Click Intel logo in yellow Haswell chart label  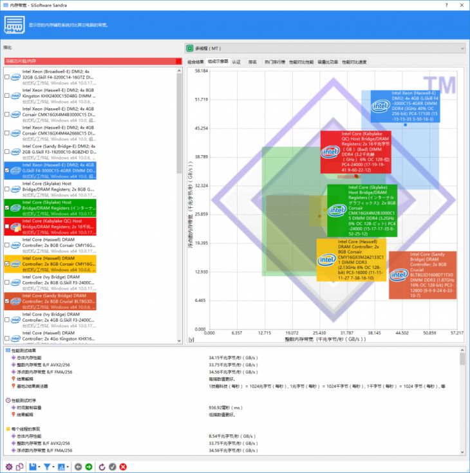coord(327,259)
